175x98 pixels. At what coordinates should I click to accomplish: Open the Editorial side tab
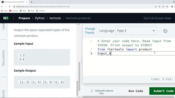(x=3, y=94)
